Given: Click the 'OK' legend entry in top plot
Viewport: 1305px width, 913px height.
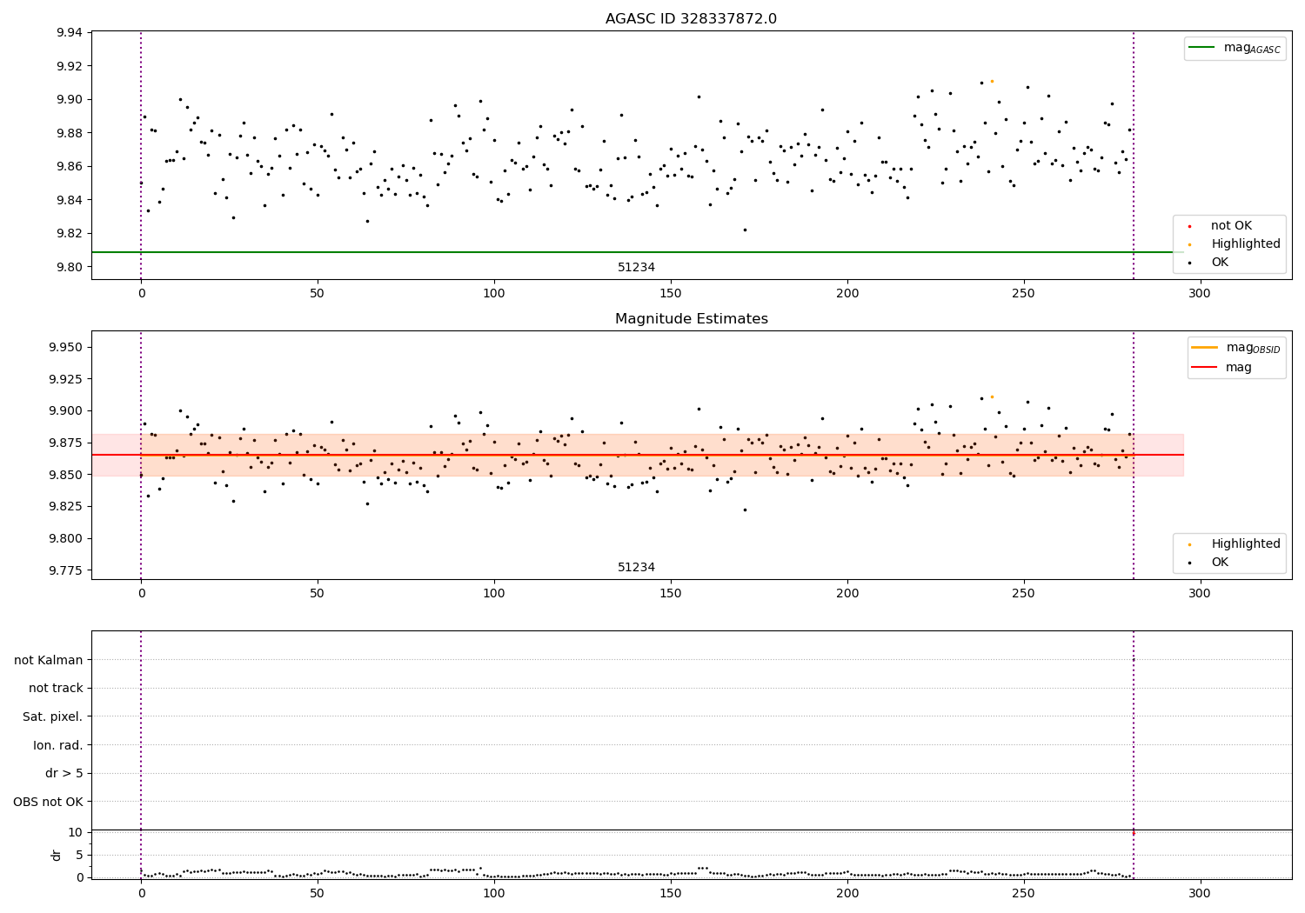Looking at the screenshot, I should 1220,263.
